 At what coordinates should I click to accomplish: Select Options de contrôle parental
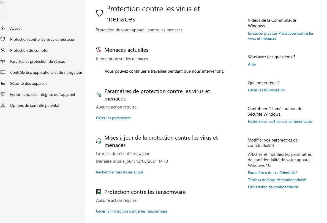[35, 105]
